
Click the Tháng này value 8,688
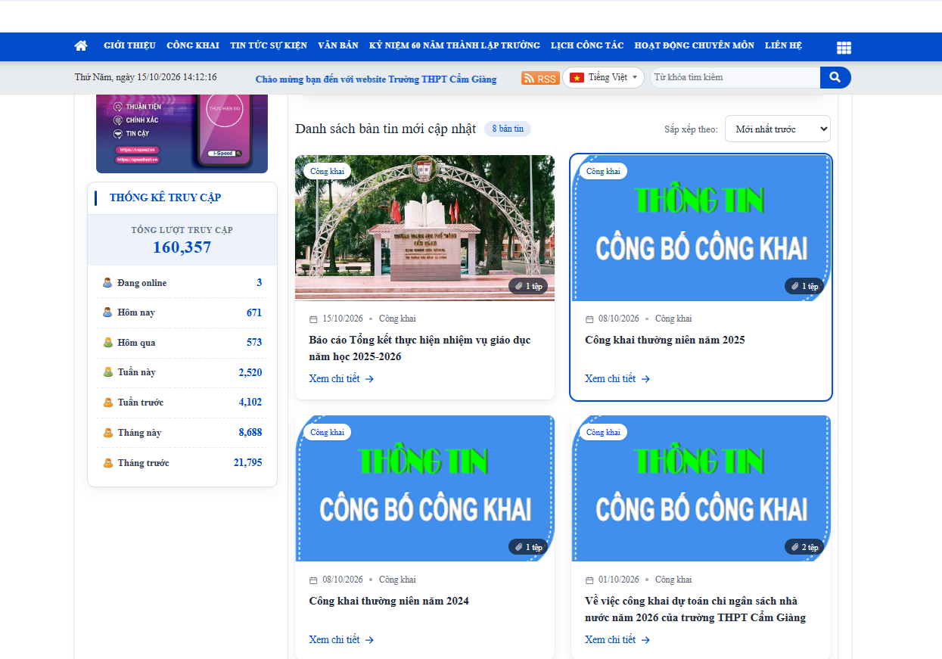coord(250,433)
